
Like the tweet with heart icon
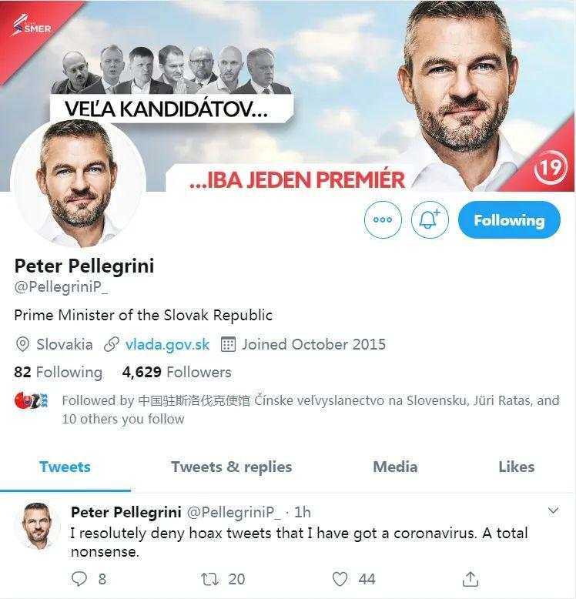340,579
